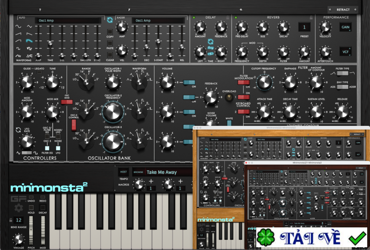
Task: Toggle the OSC-3 Control red switch
Action: pos(74,125)
